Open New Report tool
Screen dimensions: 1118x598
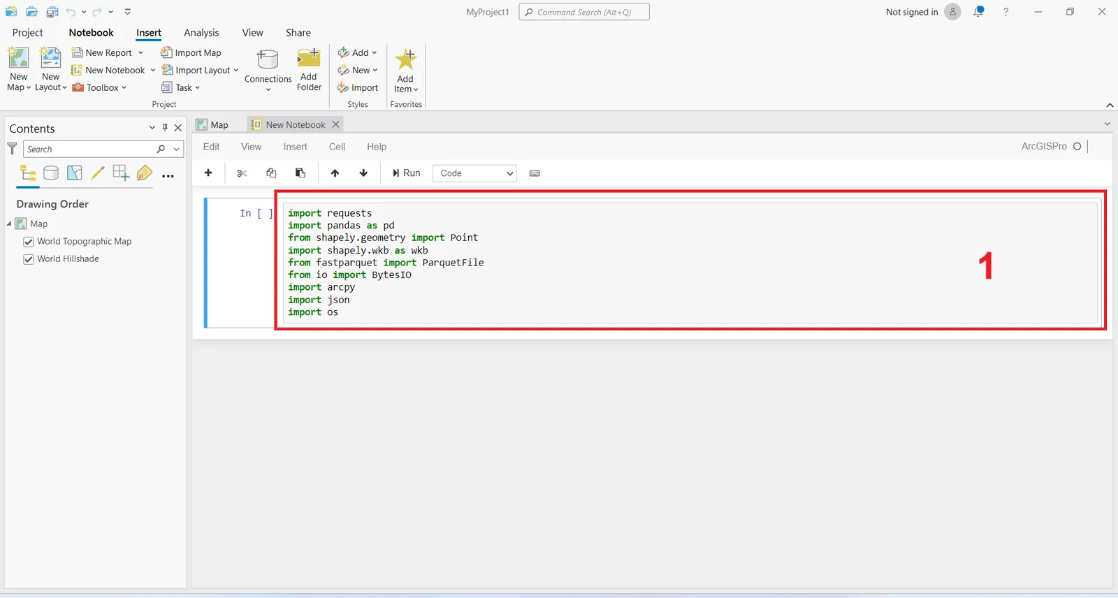coord(102,52)
